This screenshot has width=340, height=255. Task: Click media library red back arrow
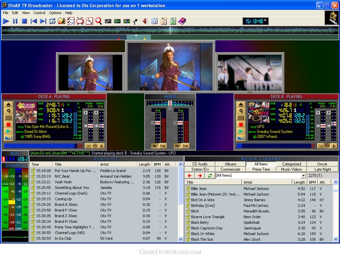(190, 176)
